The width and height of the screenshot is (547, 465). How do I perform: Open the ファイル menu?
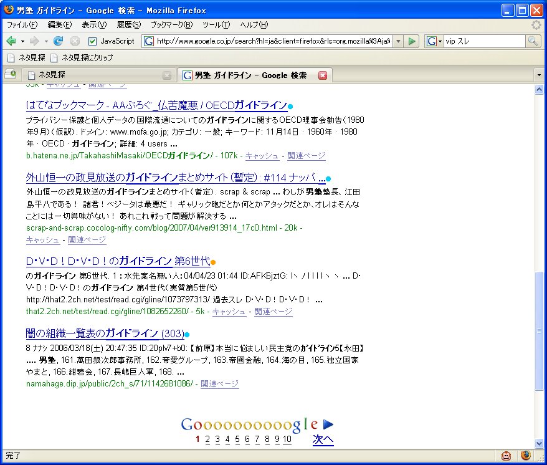point(22,25)
